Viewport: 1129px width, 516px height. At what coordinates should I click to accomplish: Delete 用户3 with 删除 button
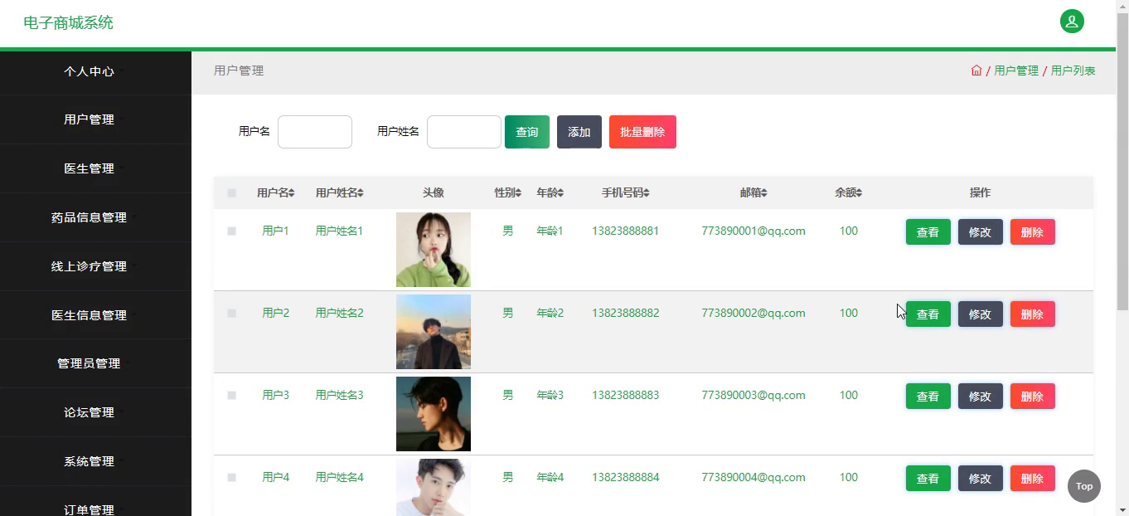1032,397
